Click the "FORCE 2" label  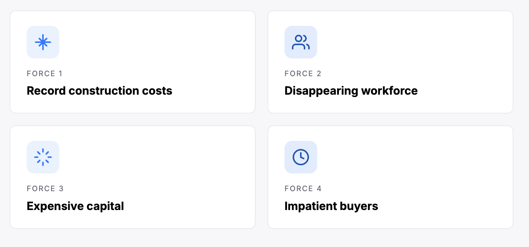[x=303, y=74]
